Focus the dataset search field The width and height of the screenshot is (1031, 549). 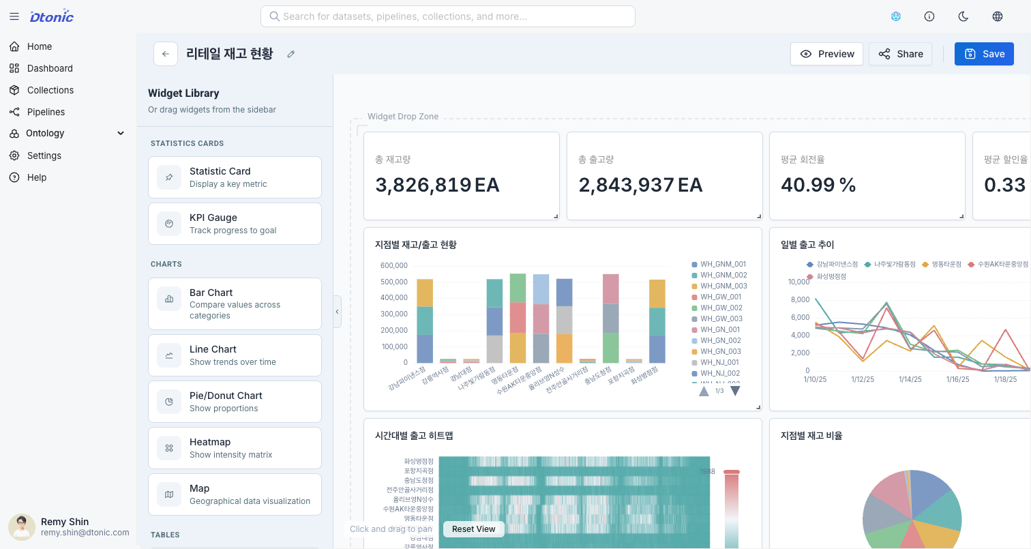(x=448, y=16)
